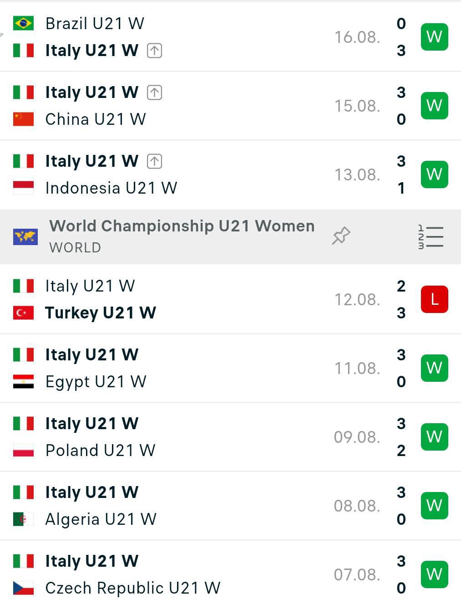This screenshot has height=605, width=461.
Task: Click the Brazil flag icon
Action: click(23, 23)
